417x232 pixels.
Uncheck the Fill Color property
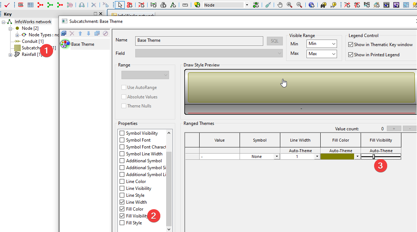click(x=122, y=209)
